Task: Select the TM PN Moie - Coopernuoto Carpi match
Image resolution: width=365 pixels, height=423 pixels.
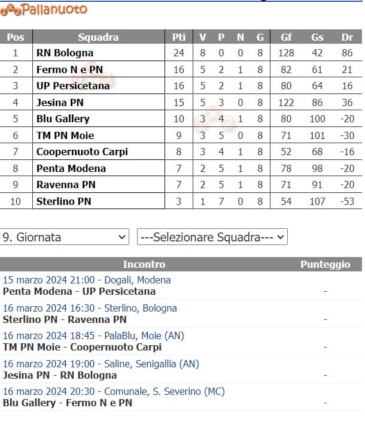Action: pos(82,347)
